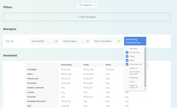Check 'Geannuleerd door klant' checkbox
This screenshot has width=177, height=108.
[x=127, y=73]
